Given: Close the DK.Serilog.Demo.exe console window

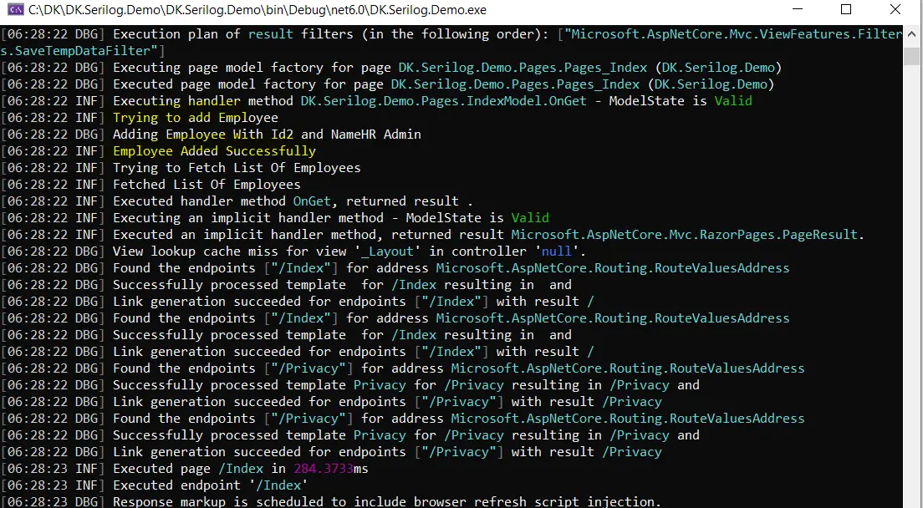Looking at the screenshot, I should [895, 9].
